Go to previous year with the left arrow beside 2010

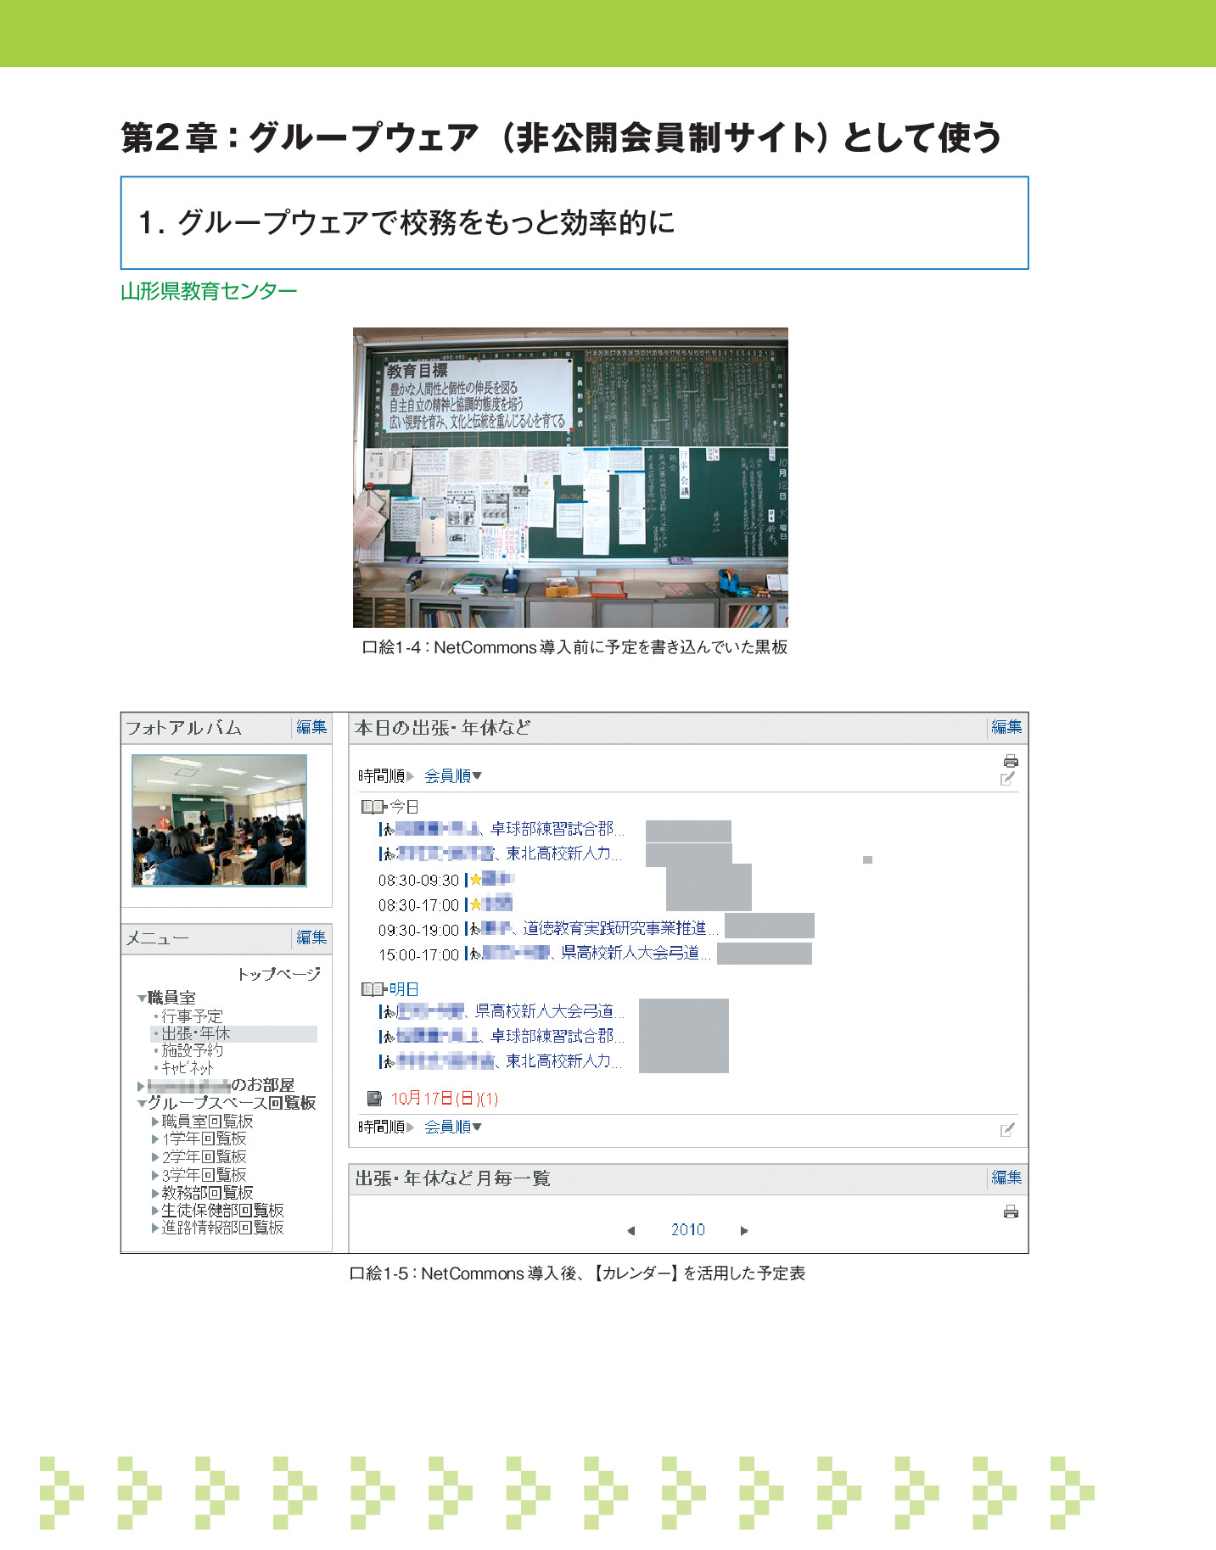tap(630, 1230)
